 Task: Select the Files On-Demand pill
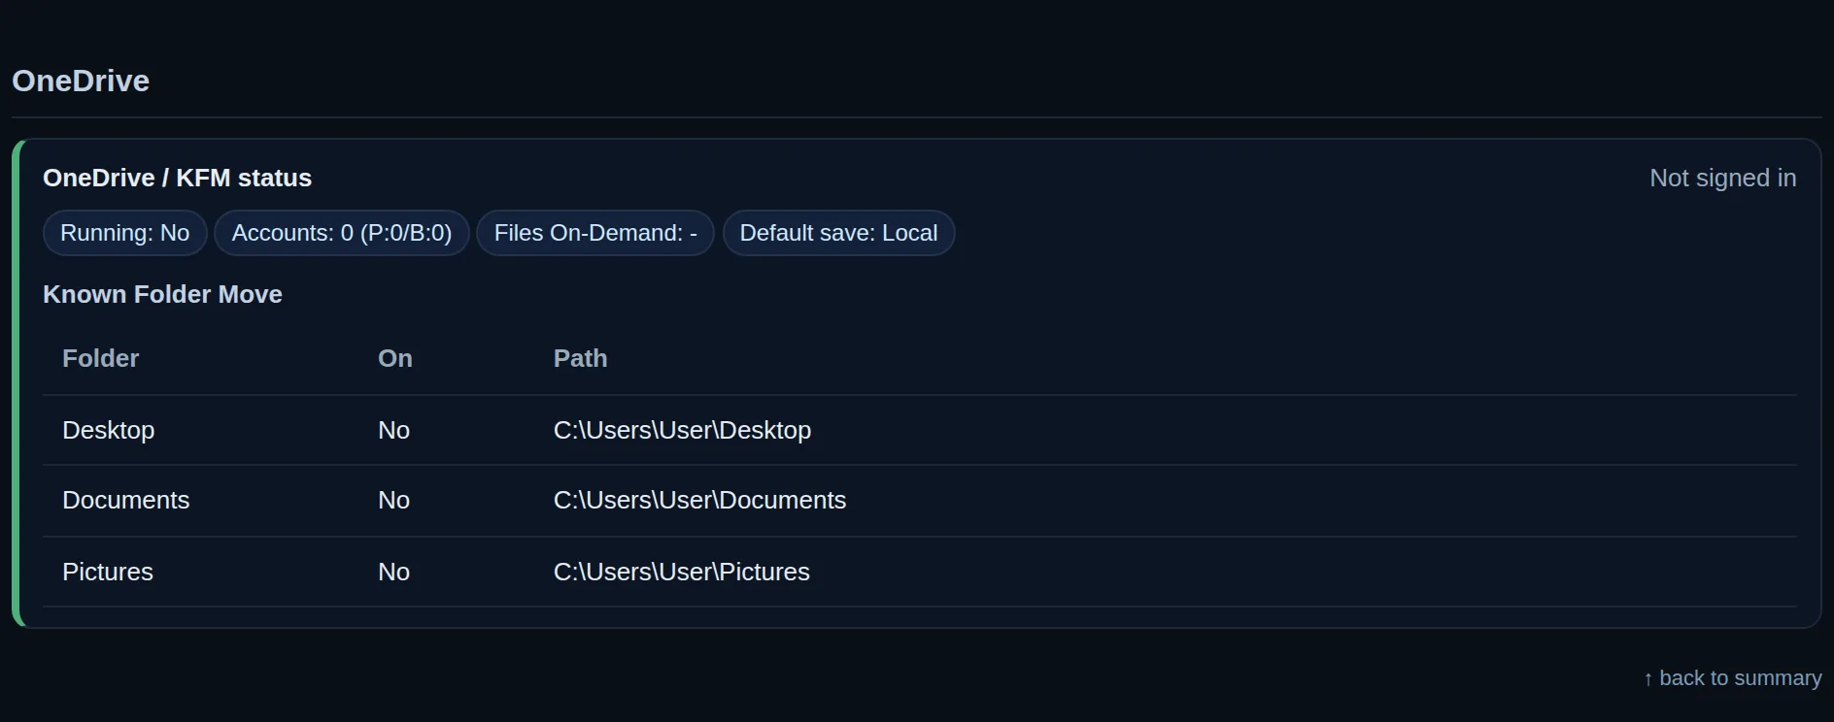(x=595, y=233)
